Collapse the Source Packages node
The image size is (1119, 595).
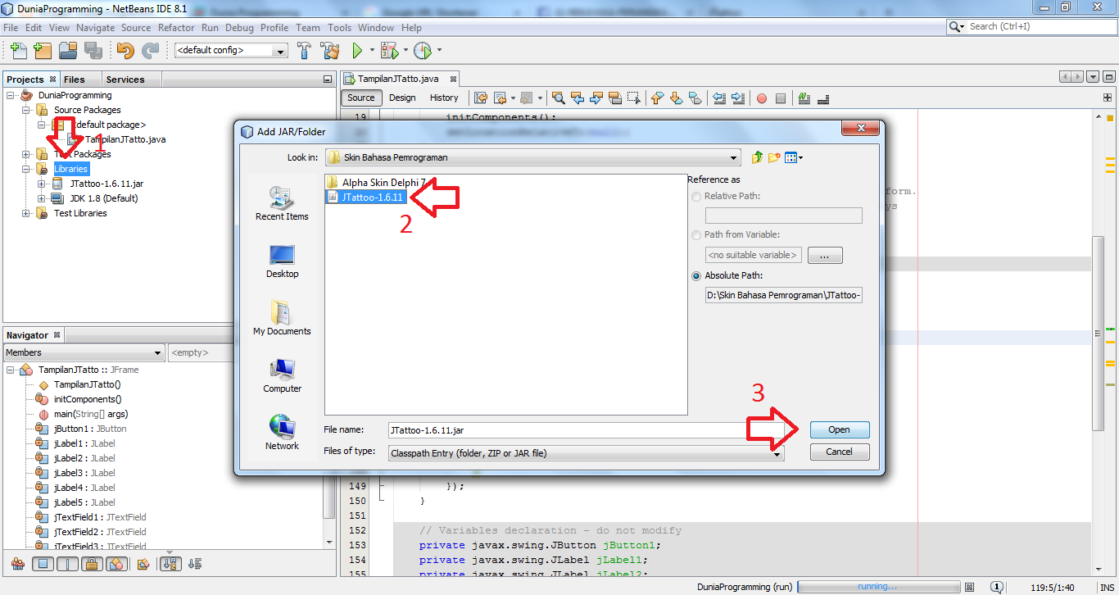[26, 110]
